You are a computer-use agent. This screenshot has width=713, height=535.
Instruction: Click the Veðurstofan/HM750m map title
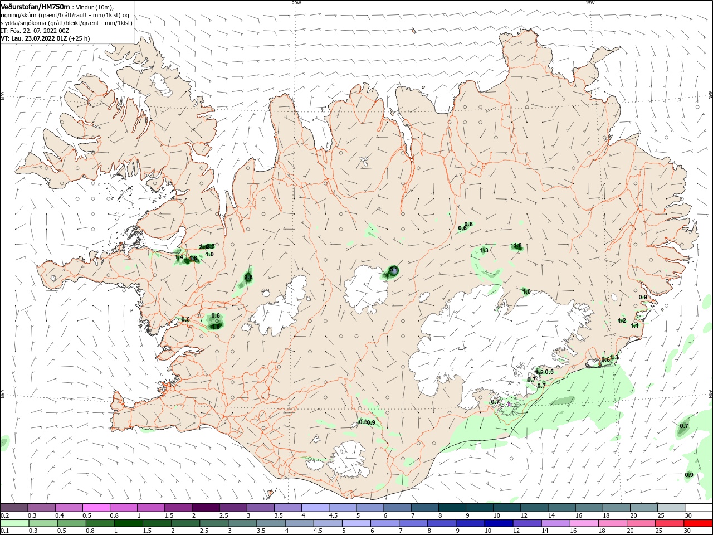coord(36,7)
